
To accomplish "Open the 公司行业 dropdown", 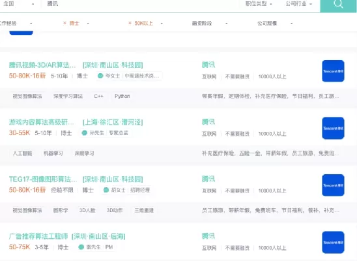I will (x=299, y=4).
